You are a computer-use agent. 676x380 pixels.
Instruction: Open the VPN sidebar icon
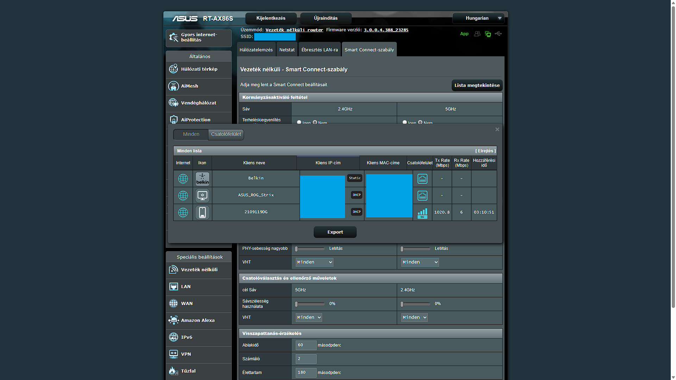tap(173, 354)
